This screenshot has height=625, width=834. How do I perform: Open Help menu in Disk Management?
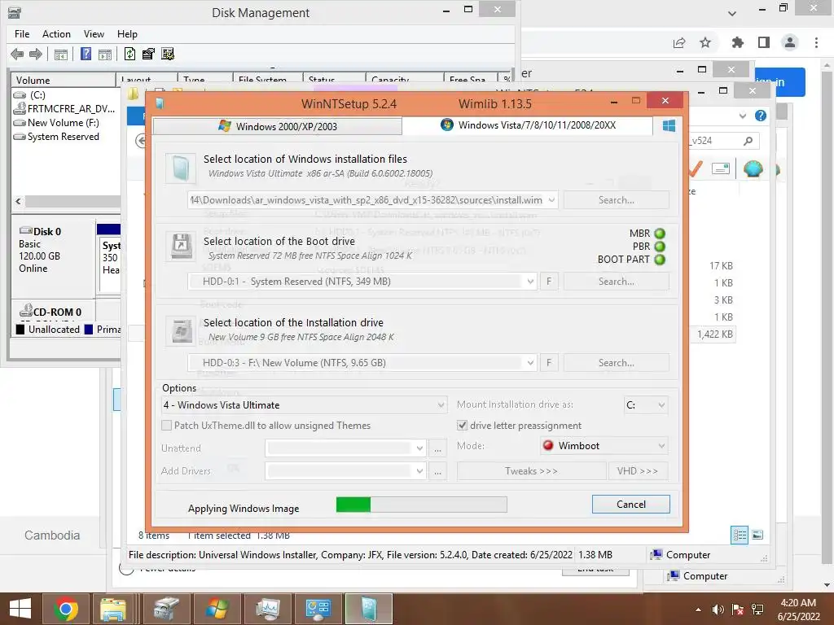[x=127, y=34]
